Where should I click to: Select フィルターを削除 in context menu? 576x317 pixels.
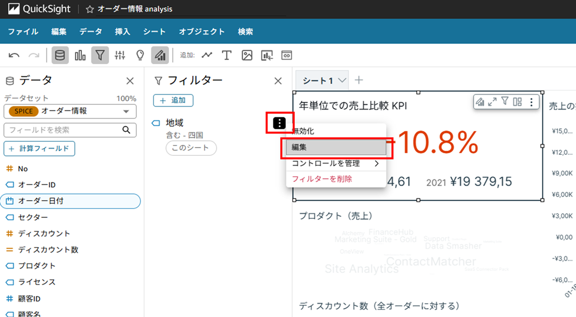336,179
